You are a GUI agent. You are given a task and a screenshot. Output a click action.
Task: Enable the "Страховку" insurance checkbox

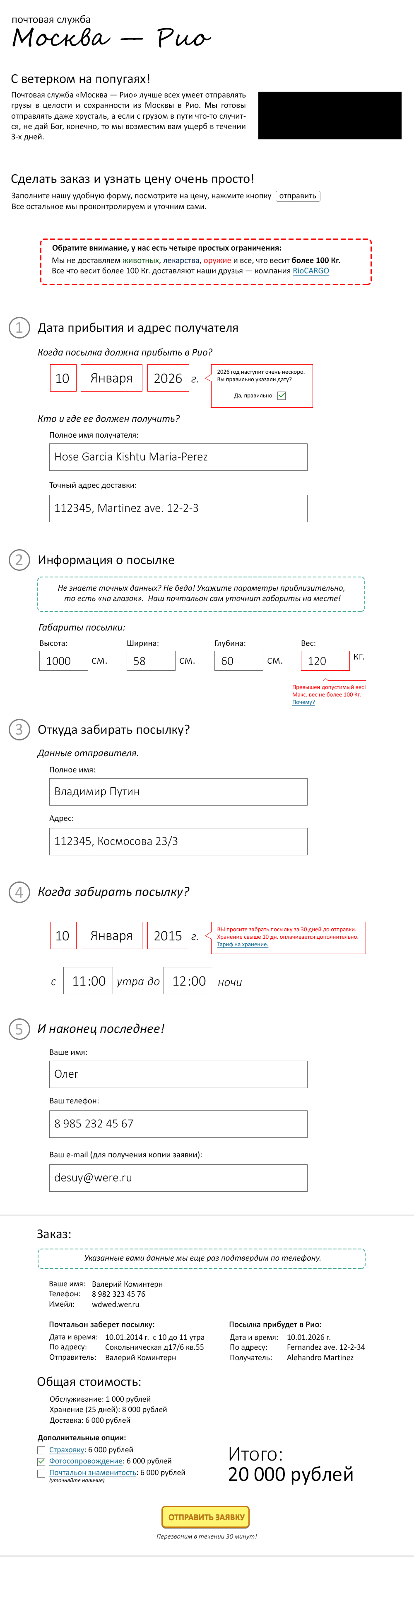click(x=41, y=1450)
